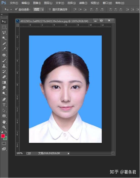Open the 图像 menu
Screen dimensions: 140x178
[37, 3]
